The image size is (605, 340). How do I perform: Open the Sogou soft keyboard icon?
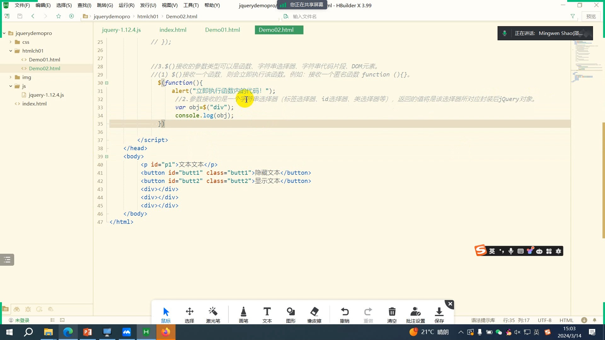(520, 251)
